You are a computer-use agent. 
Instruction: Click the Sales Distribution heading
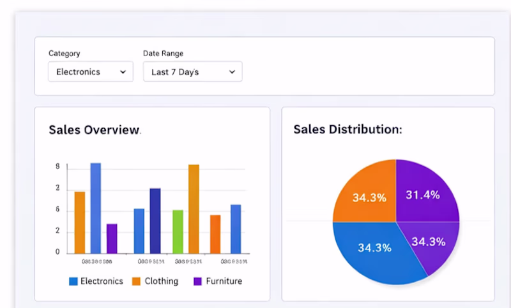pos(347,129)
